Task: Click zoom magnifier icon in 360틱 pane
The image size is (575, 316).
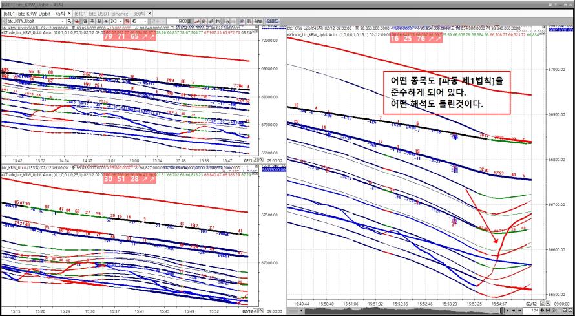Action: point(261,160)
